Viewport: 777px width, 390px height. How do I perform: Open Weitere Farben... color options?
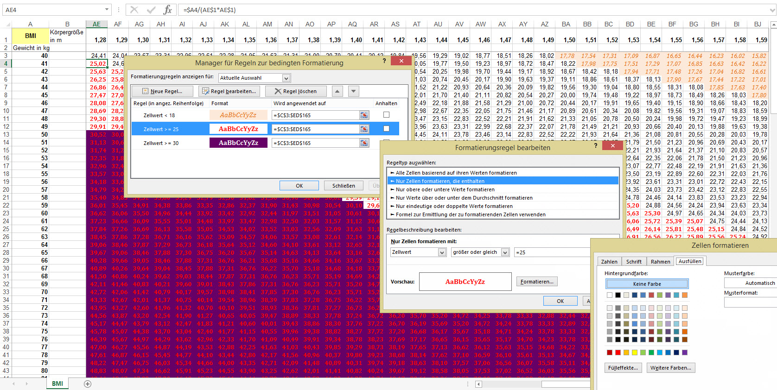click(670, 368)
